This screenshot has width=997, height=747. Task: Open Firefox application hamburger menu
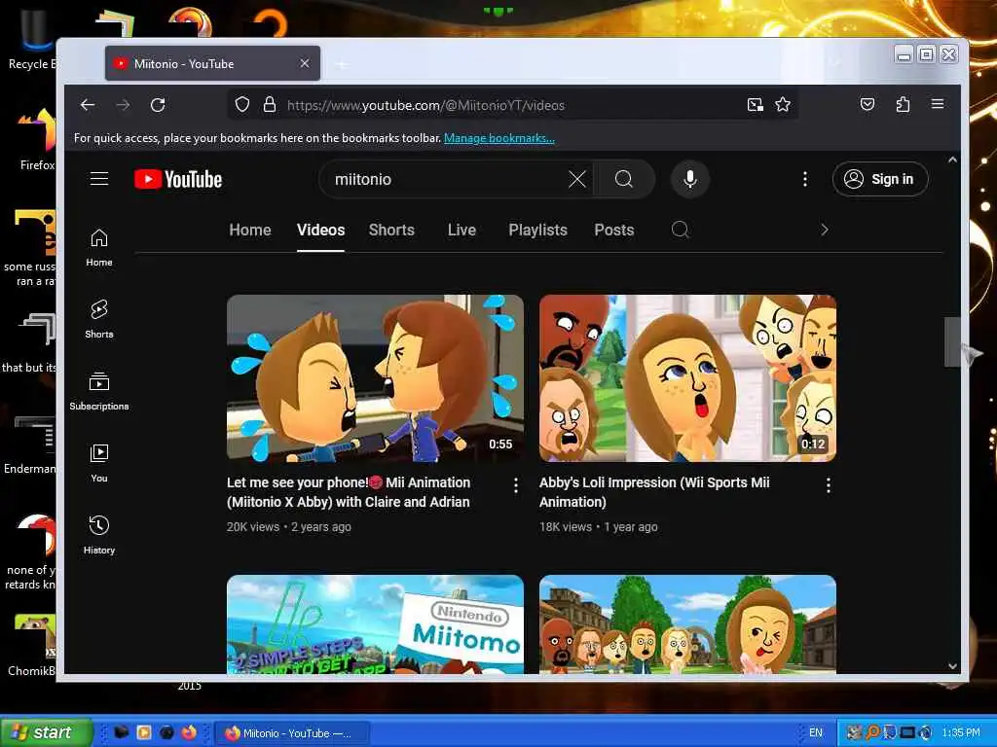(938, 104)
